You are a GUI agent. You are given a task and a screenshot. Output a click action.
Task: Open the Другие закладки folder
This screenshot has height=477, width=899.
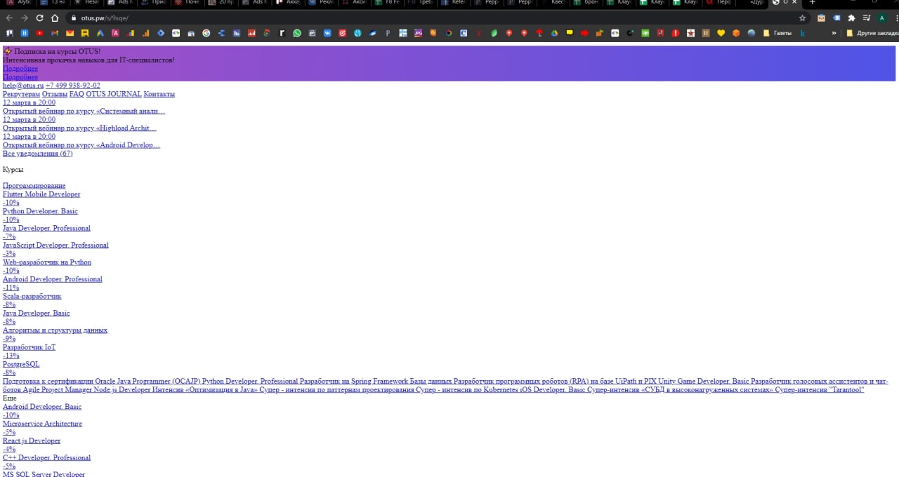click(872, 32)
